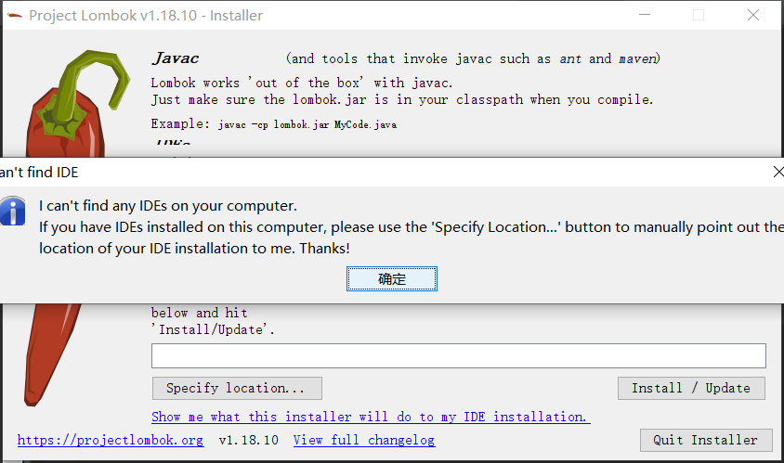The width and height of the screenshot is (784, 463).
Task: Click the v1.18.10 version label at bottom
Action: 248,440
